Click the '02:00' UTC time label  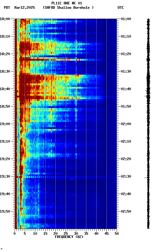click(x=126, y=124)
